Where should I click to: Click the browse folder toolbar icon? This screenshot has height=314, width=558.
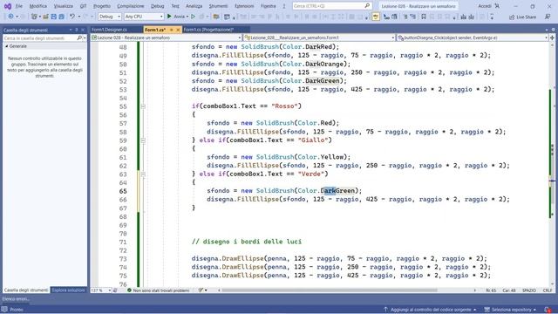[x=216, y=17]
